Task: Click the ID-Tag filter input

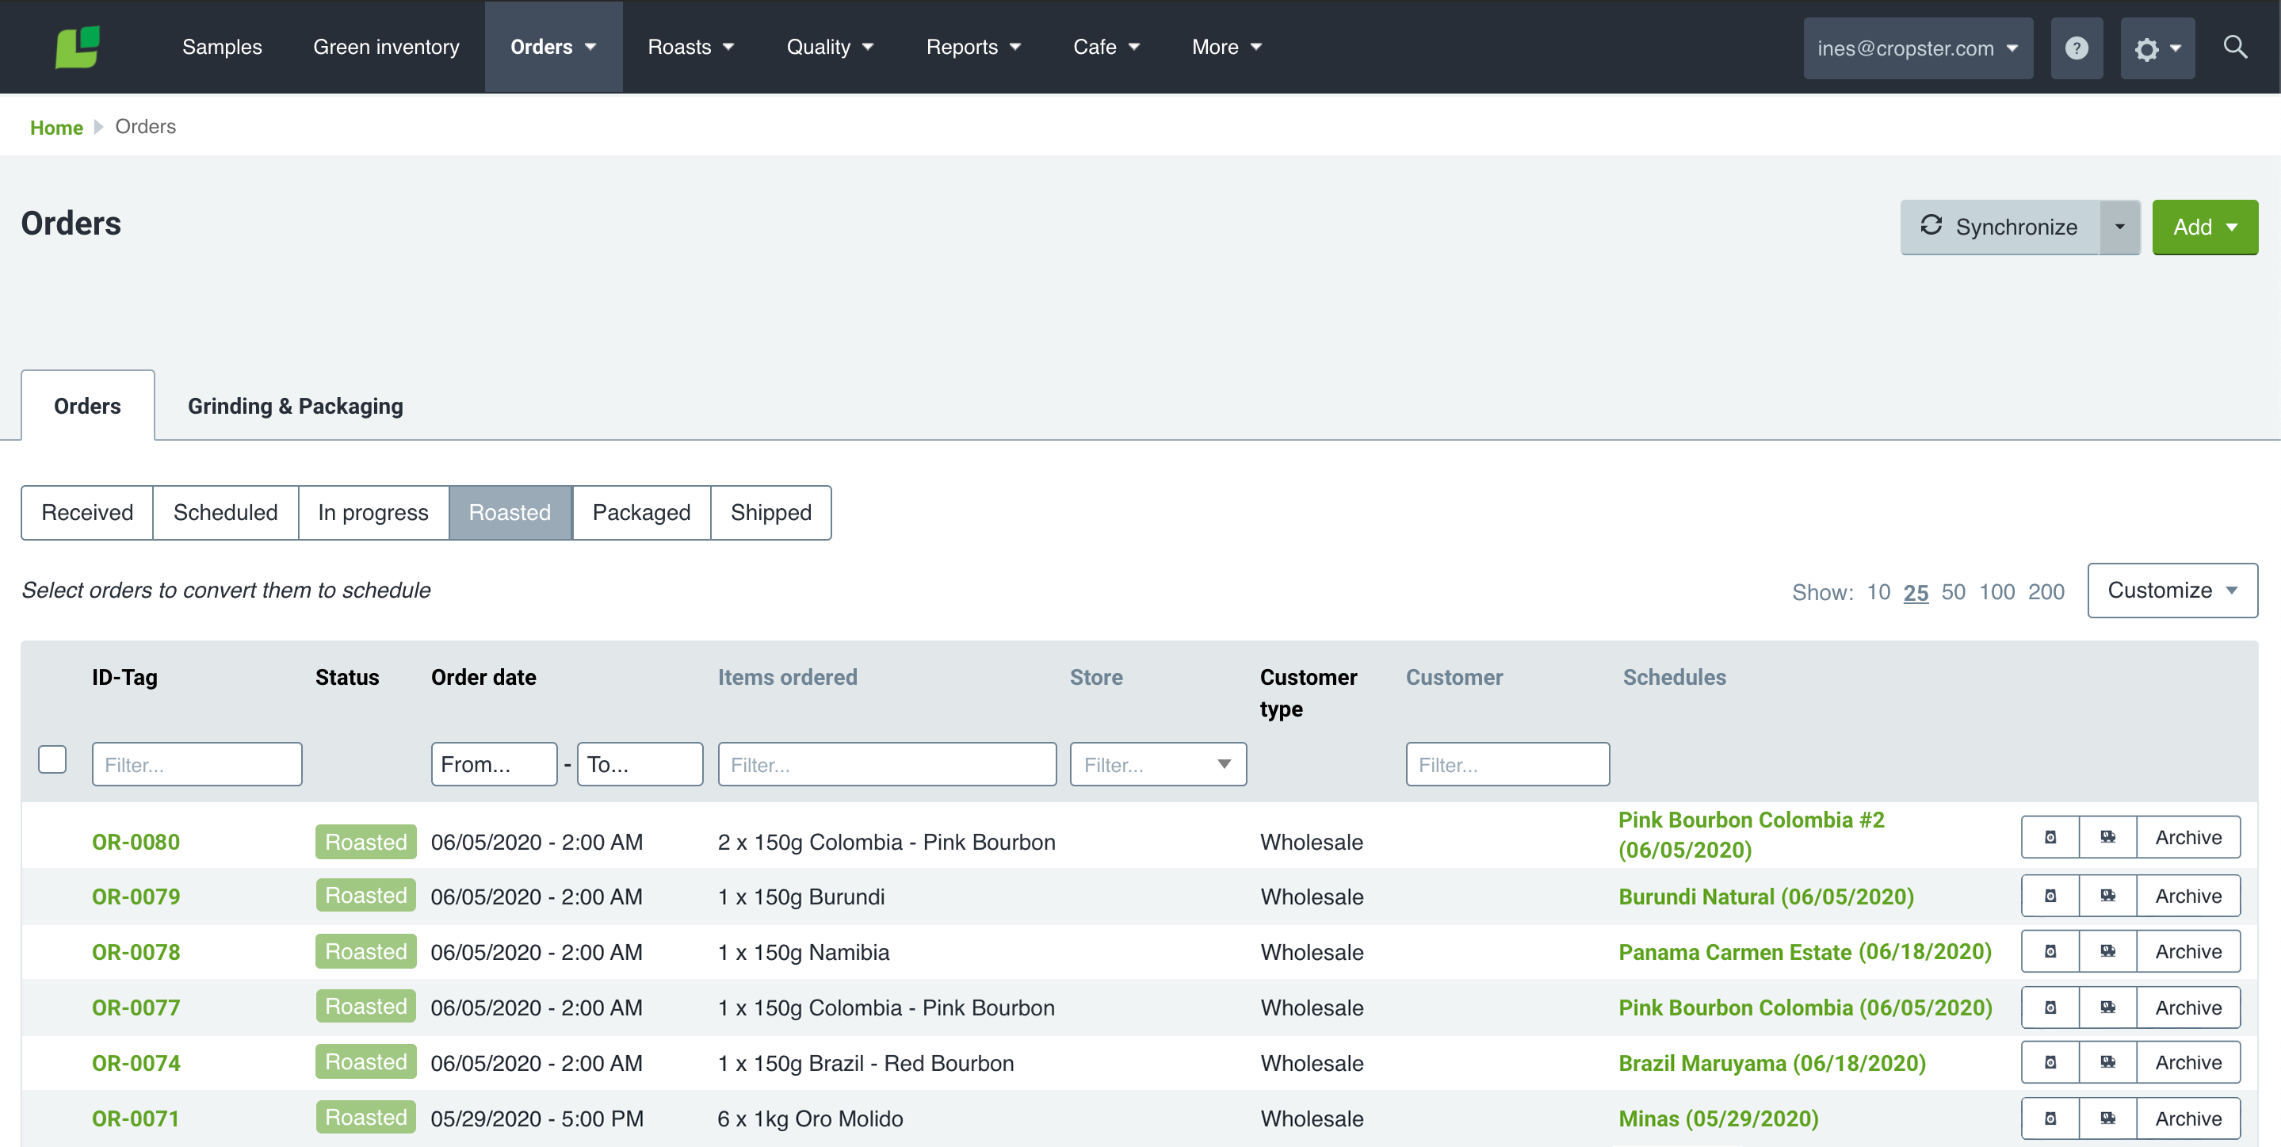Action: coord(197,763)
